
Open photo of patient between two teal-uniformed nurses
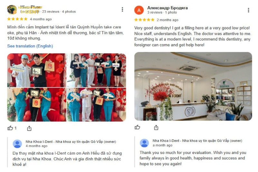point(37,104)
